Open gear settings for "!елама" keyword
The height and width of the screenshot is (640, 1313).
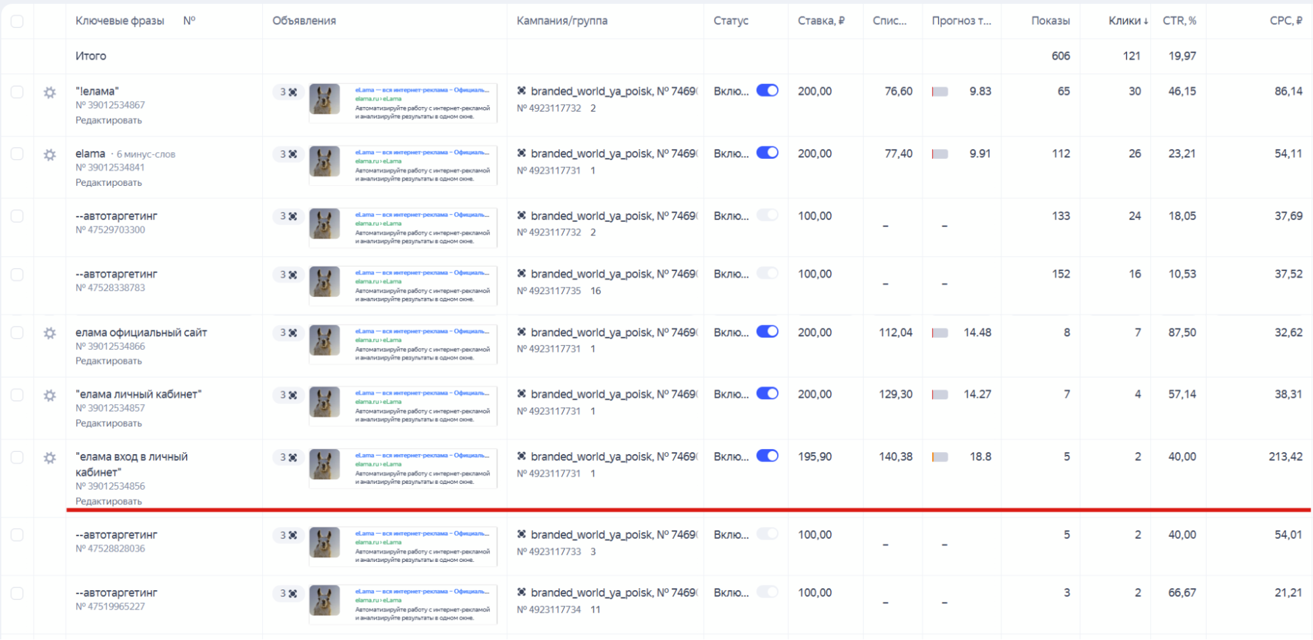[x=49, y=93]
